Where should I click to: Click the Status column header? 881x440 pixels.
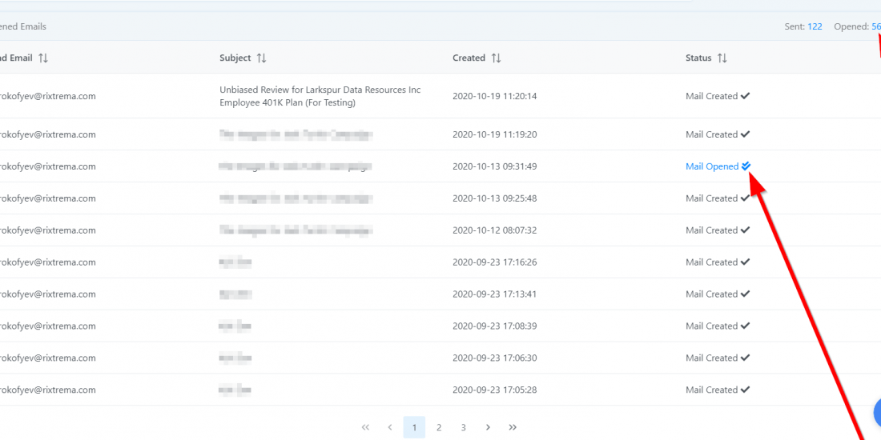698,58
